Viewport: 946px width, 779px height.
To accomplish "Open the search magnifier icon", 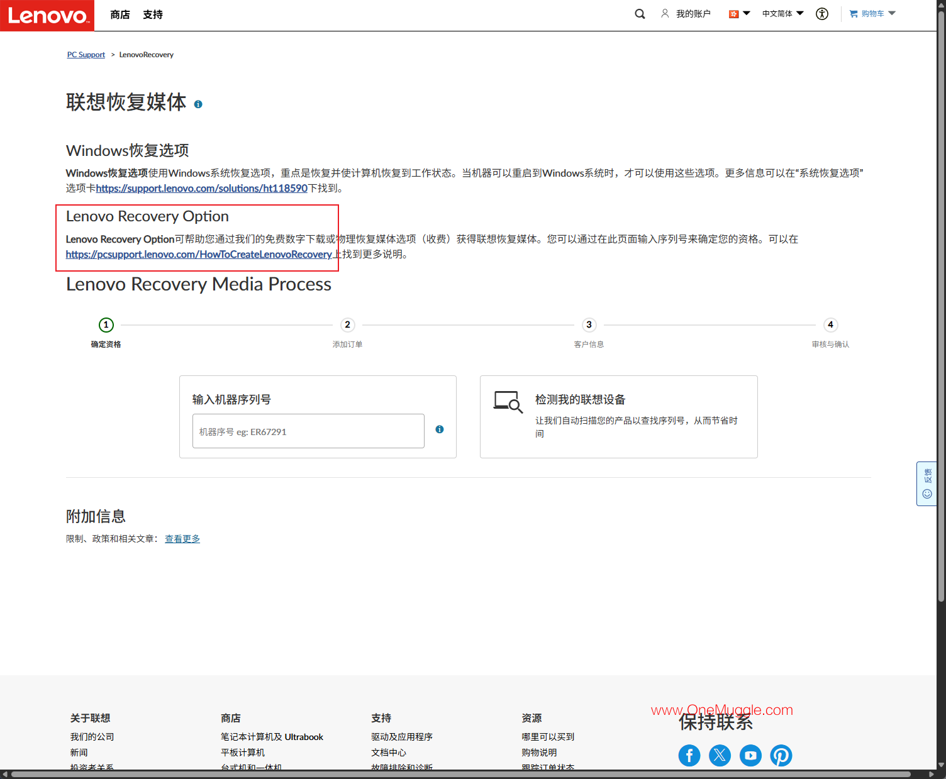I will tap(640, 14).
